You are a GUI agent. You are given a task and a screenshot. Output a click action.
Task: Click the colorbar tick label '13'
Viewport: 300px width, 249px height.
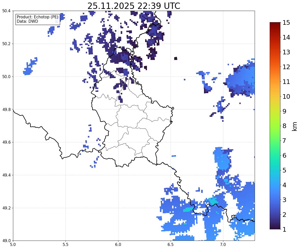click(x=286, y=52)
